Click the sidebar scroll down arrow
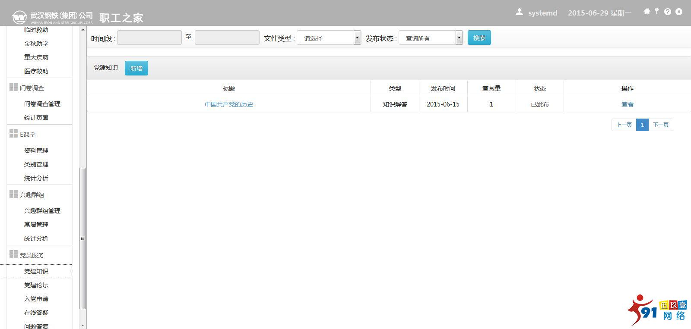 pos(83,325)
